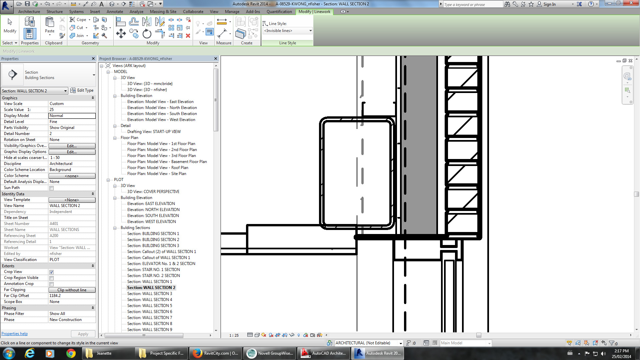Open the Properties help link

14,334
